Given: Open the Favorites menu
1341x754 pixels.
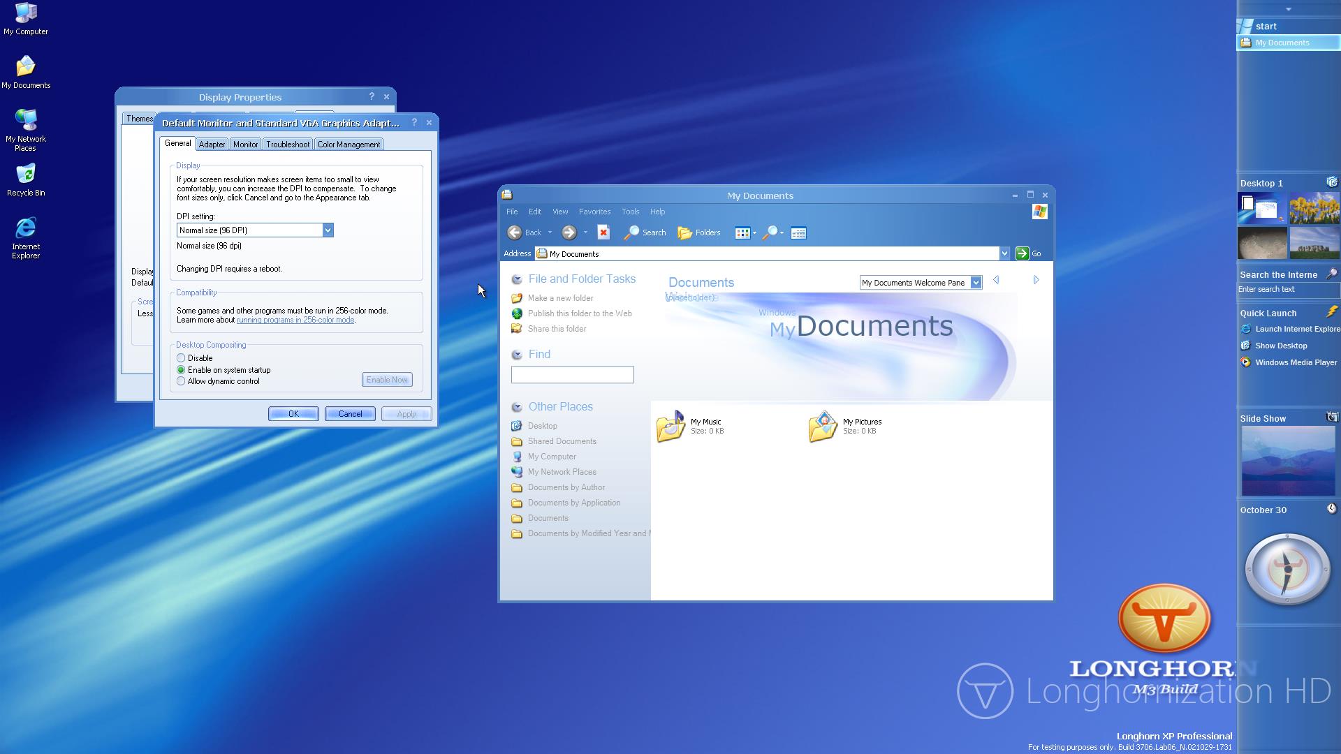Looking at the screenshot, I should [594, 212].
